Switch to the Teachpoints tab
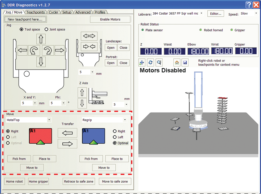Viewport: 261px width, 194px height. tap(35, 12)
